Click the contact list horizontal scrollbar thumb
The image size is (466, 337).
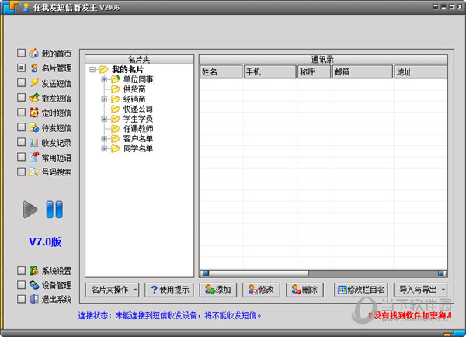click(x=259, y=273)
